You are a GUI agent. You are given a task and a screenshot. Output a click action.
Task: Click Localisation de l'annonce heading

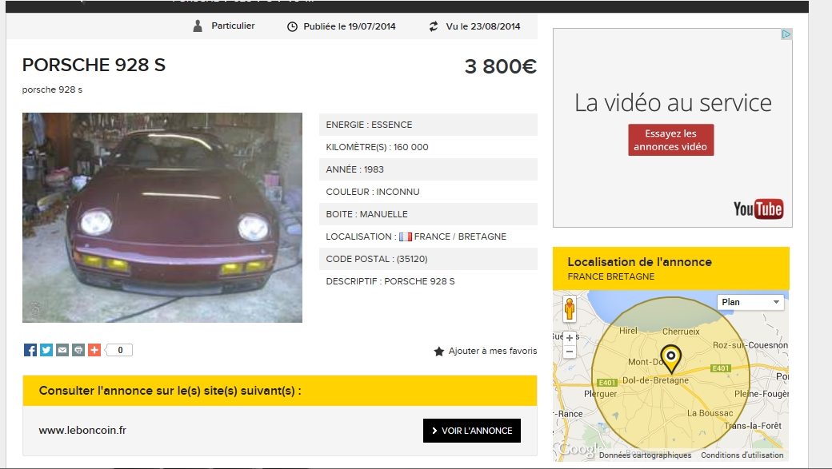pyautogui.click(x=640, y=262)
